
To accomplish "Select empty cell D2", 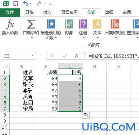I will (x=94, y=78).
